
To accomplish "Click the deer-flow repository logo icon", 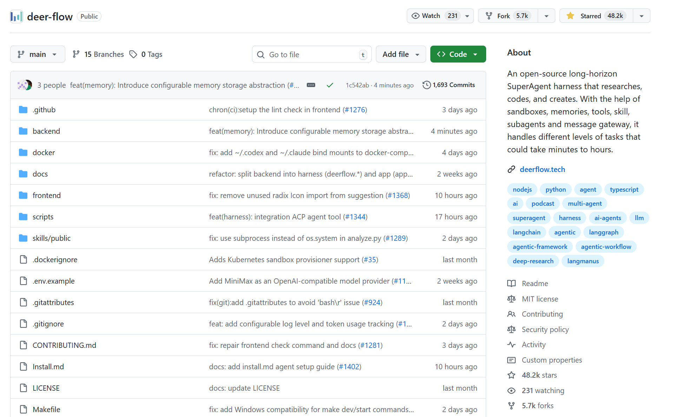I will click(x=16, y=16).
